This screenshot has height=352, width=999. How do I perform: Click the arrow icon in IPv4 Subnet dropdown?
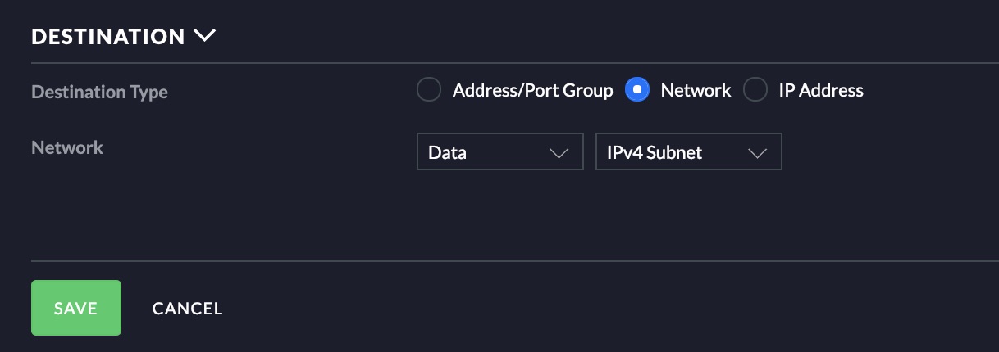(757, 153)
